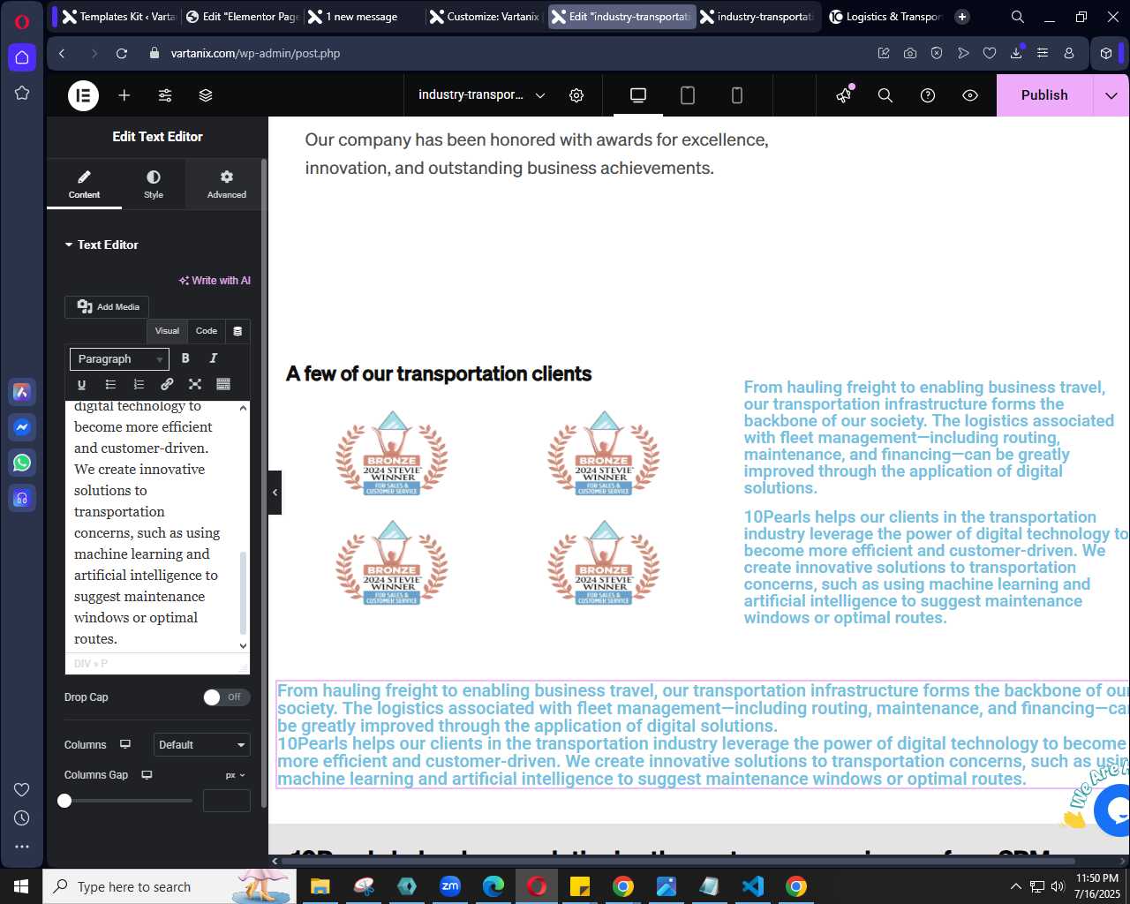Open Elementor site settings sliders icon
1130x904 pixels.
[x=165, y=95]
